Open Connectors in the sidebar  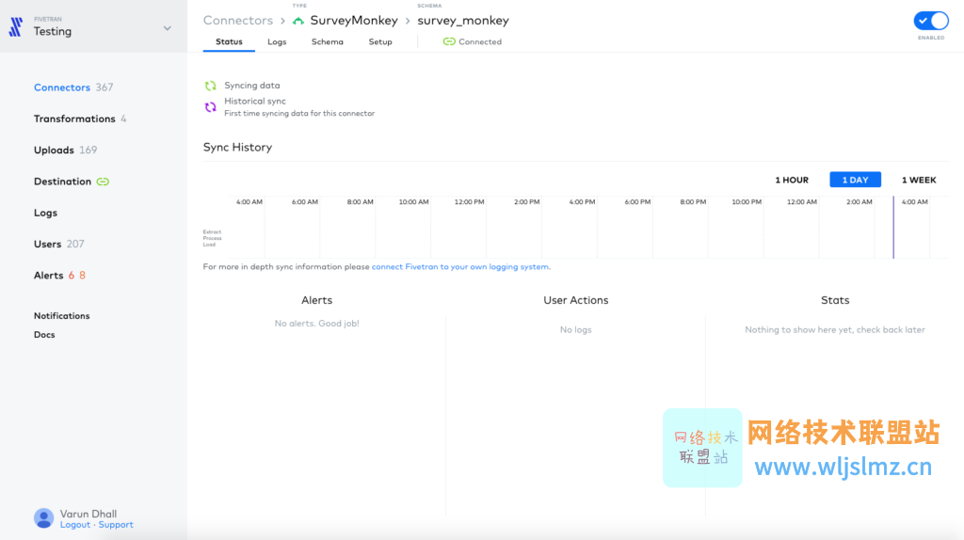[x=61, y=87]
